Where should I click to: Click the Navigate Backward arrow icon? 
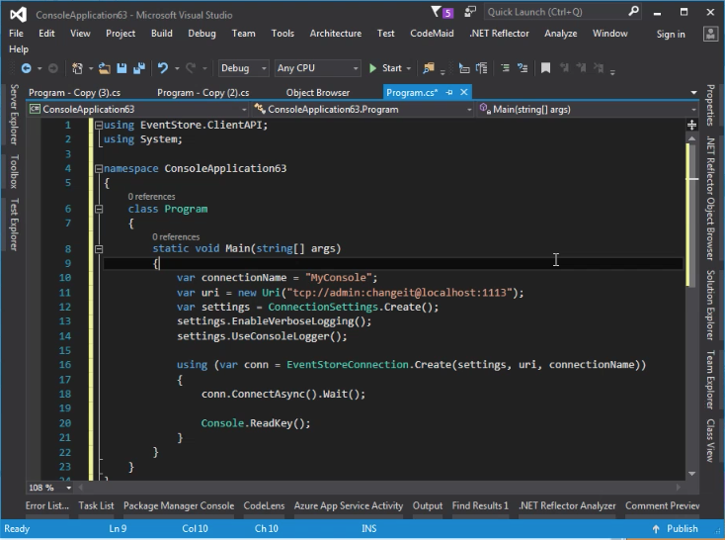[27, 68]
